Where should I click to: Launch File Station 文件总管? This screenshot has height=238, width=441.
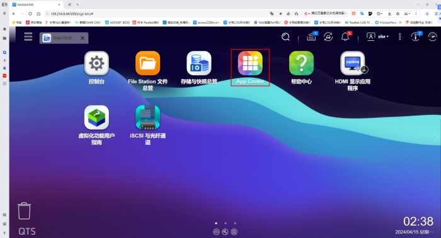point(147,63)
